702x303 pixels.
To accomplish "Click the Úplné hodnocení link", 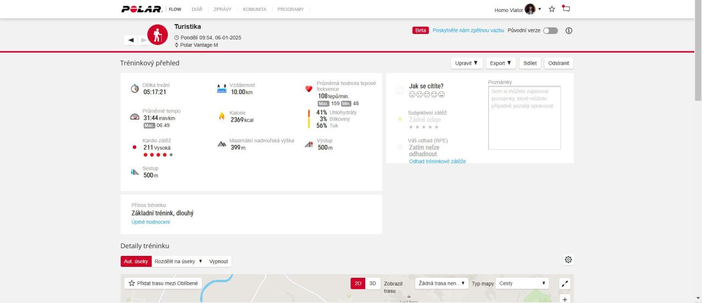I will pyautogui.click(x=151, y=222).
